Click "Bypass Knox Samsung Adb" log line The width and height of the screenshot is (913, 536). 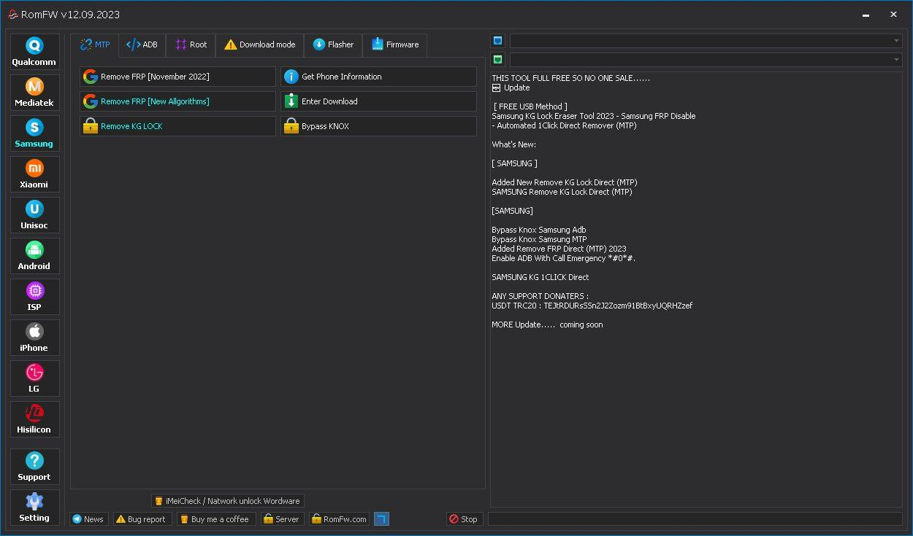(x=539, y=230)
